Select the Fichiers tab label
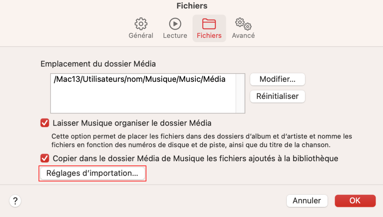This screenshot has width=383, height=217. click(209, 35)
